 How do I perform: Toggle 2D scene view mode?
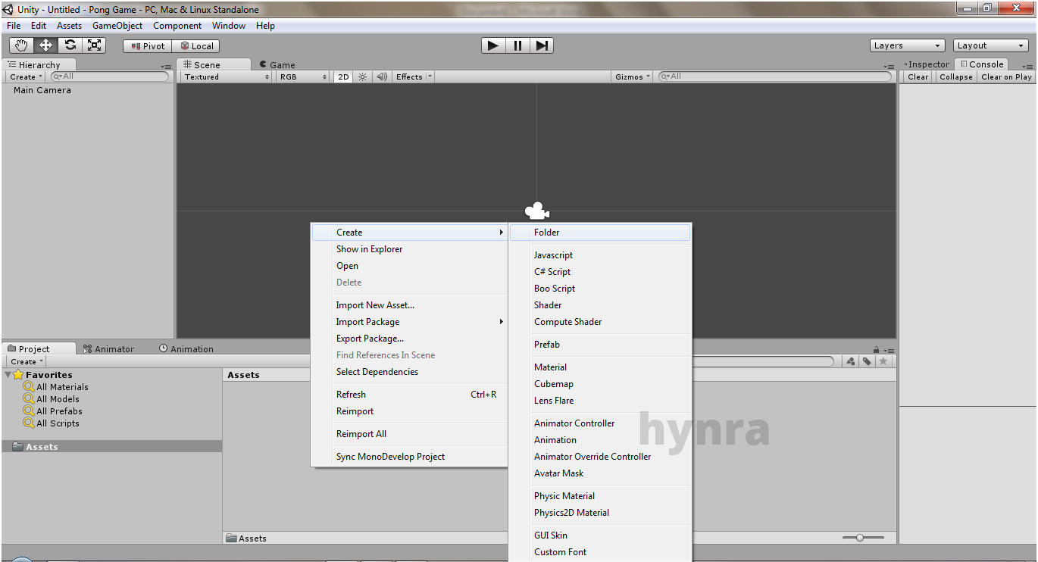[344, 76]
